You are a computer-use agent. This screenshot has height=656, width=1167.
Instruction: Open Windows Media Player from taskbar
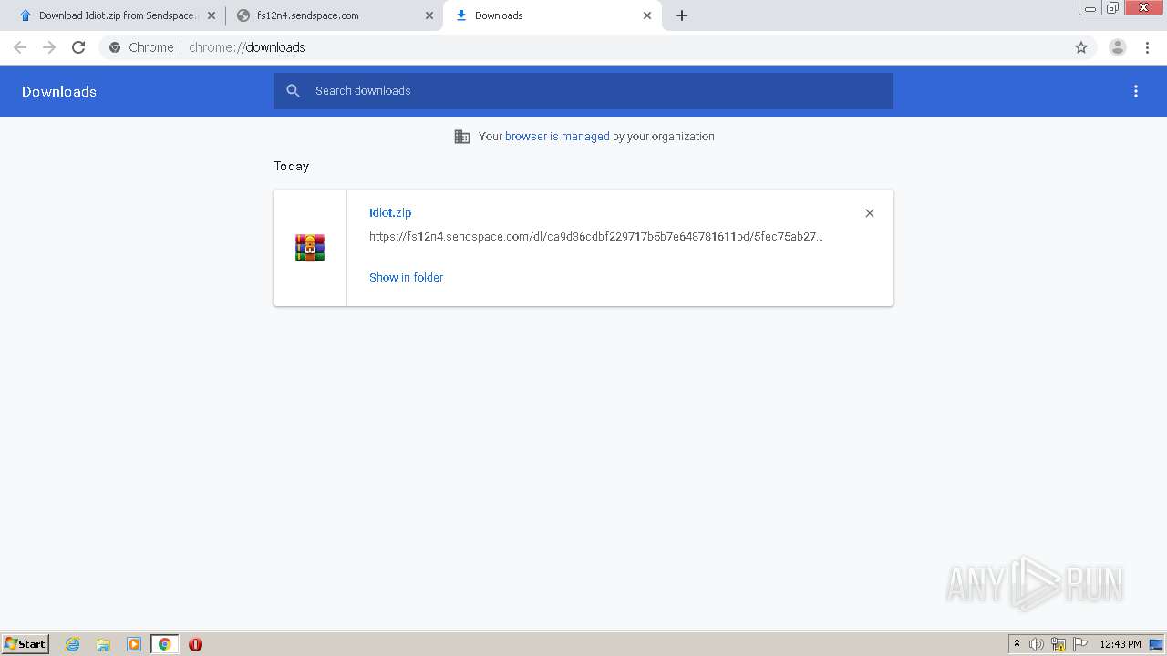(134, 644)
